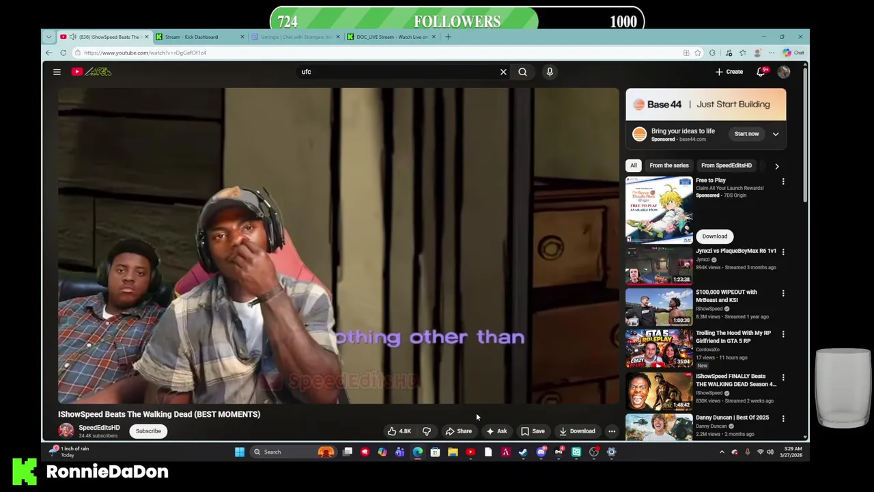874x492 pixels.
Task: Open the Base 44 banner ad image
Action: coord(706,105)
